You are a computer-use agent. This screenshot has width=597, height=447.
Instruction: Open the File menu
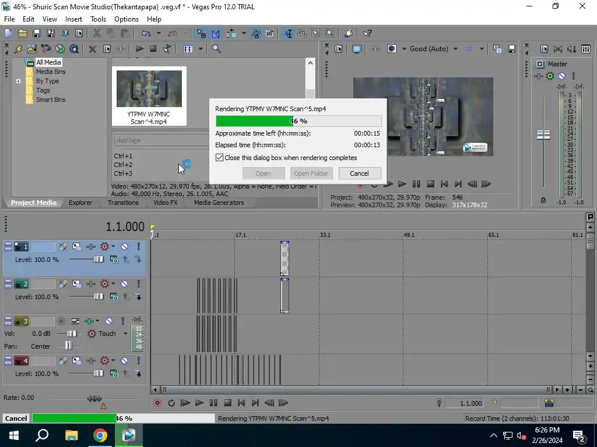click(x=9, y=19)
